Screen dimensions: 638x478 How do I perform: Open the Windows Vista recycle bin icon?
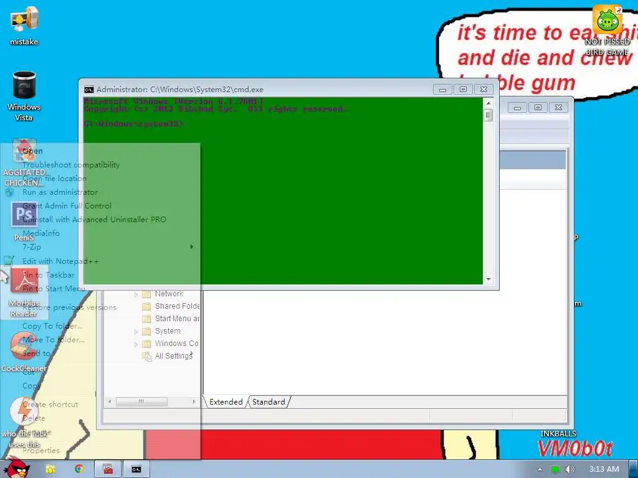pyautogui.click(x=24, y=96)
